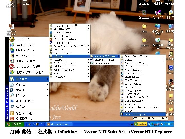Viewport: 185px width, 139px height.
Task: Click the BLAST Viewer icon
Action: coord(122,84)
